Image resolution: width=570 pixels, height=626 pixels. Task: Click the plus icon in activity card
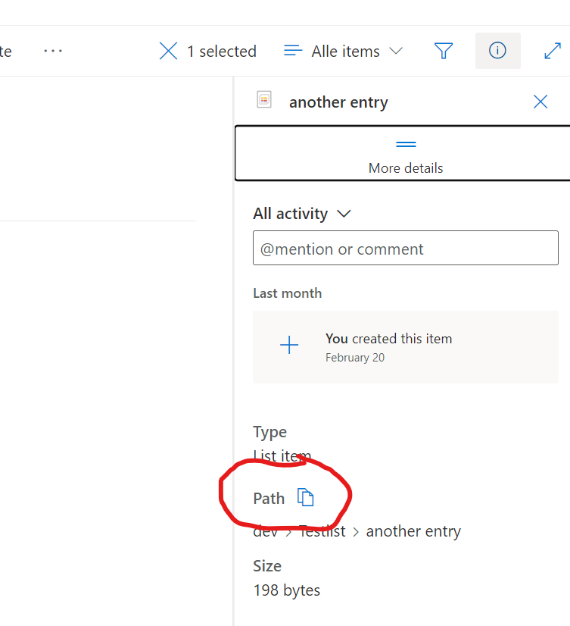(289, 345)
